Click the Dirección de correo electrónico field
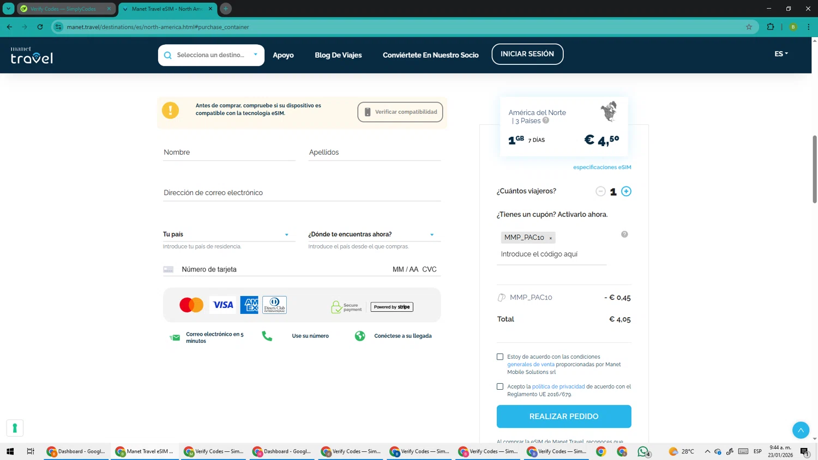 tap(302, 193)
